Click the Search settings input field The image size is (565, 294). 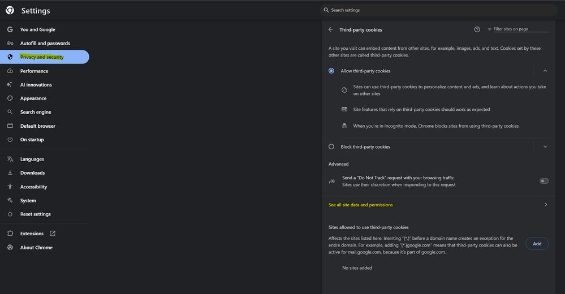(438, 10)
